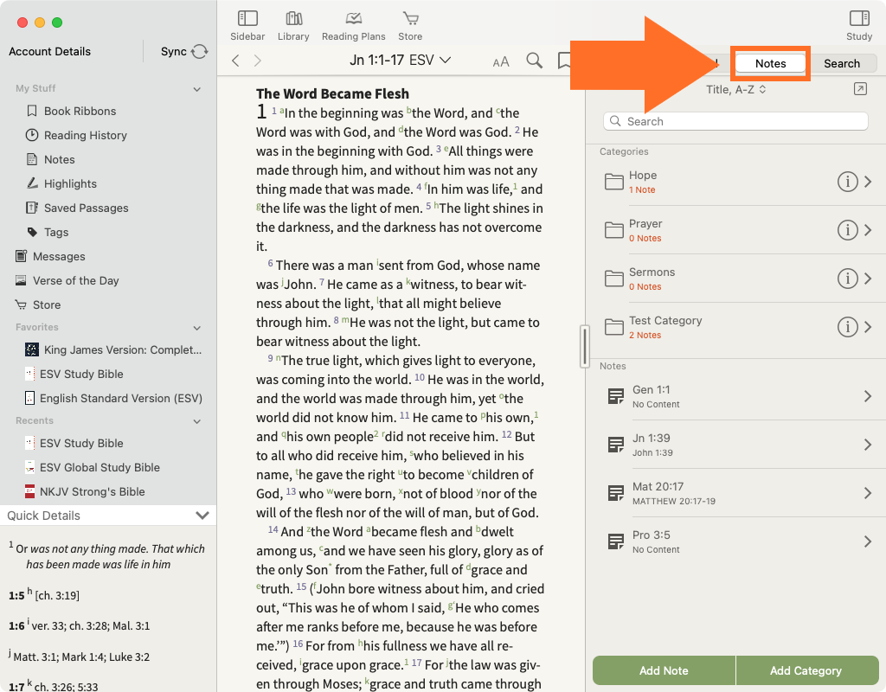
Task: Toggle the Sidebar toolbar icon
Action: pos(247,26)
